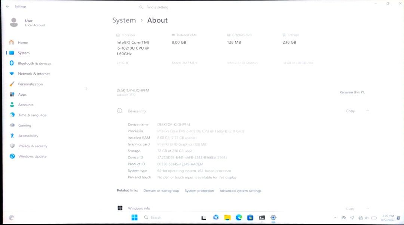Click the battery tray icon
The height and width of the screenshot is (225, 404).
[x=374, y=218]
